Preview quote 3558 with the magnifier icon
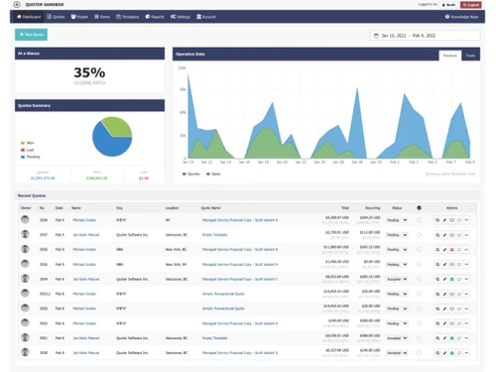This screenshot has width=496, height=372. point(437,220)
